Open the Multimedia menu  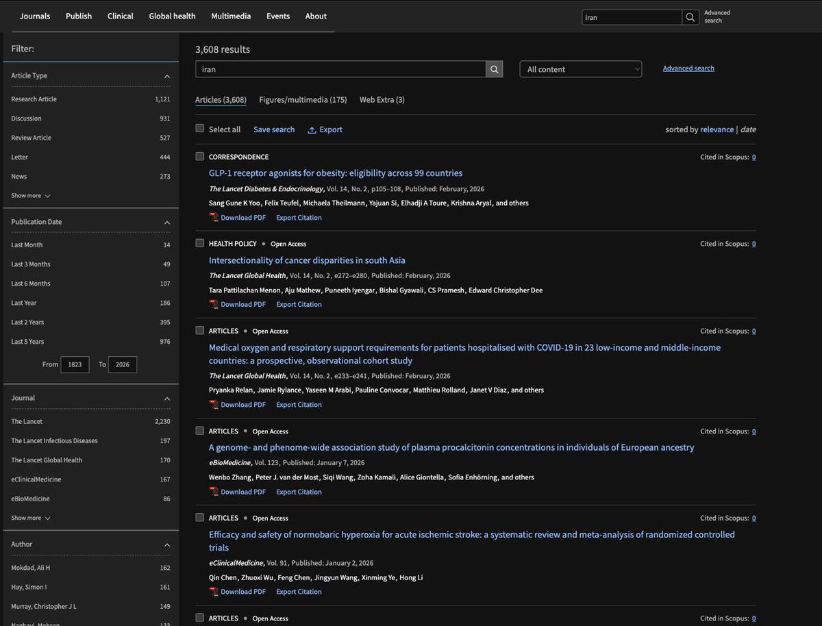tap(231, 16)
